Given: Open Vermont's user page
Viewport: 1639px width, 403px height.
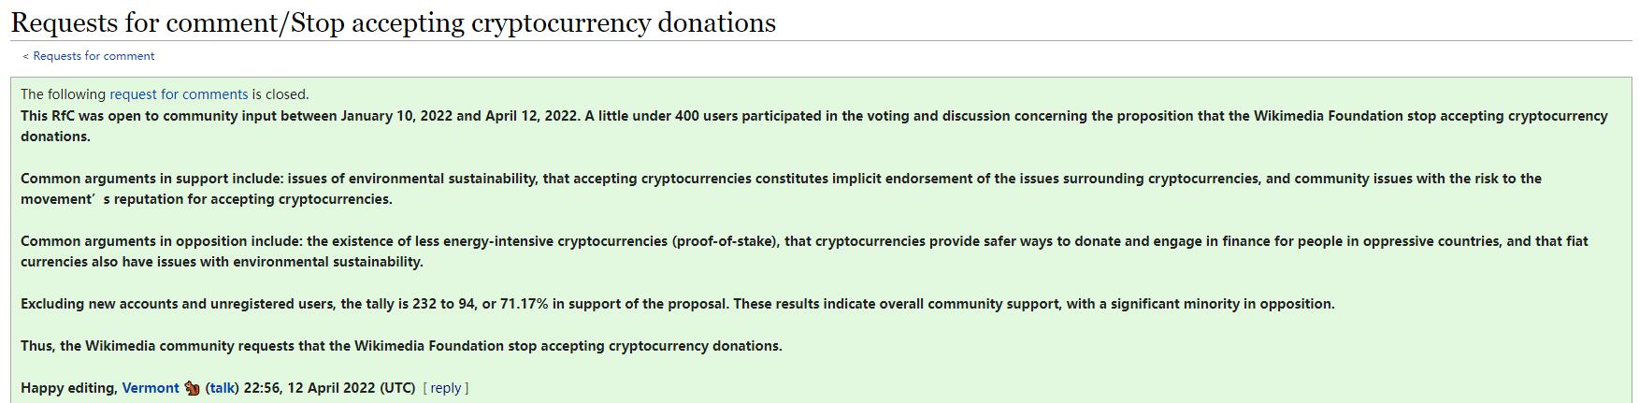Looking at the screenshot, I should 151,388.
